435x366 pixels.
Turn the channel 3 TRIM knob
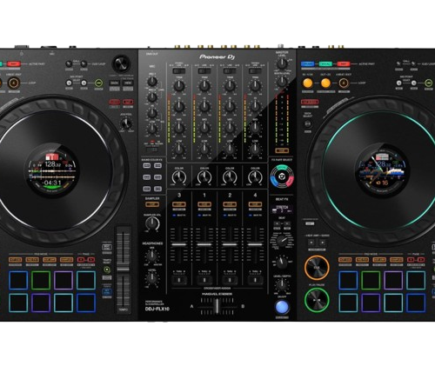pos(179,86)
